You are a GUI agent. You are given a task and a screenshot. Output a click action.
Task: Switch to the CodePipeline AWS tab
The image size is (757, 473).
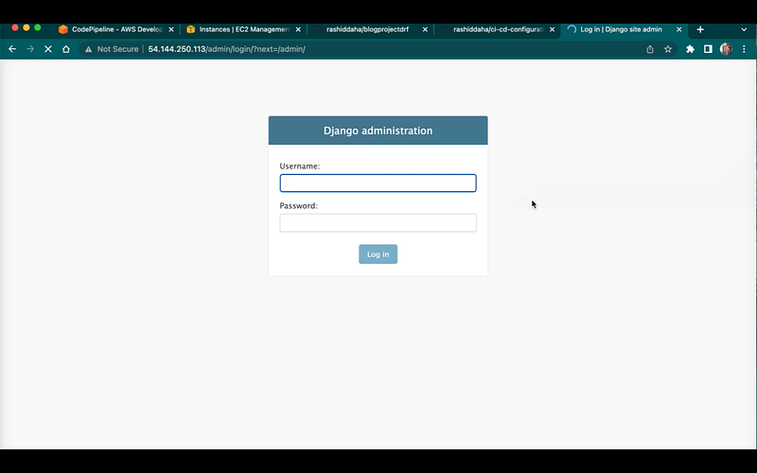(115, 29)
